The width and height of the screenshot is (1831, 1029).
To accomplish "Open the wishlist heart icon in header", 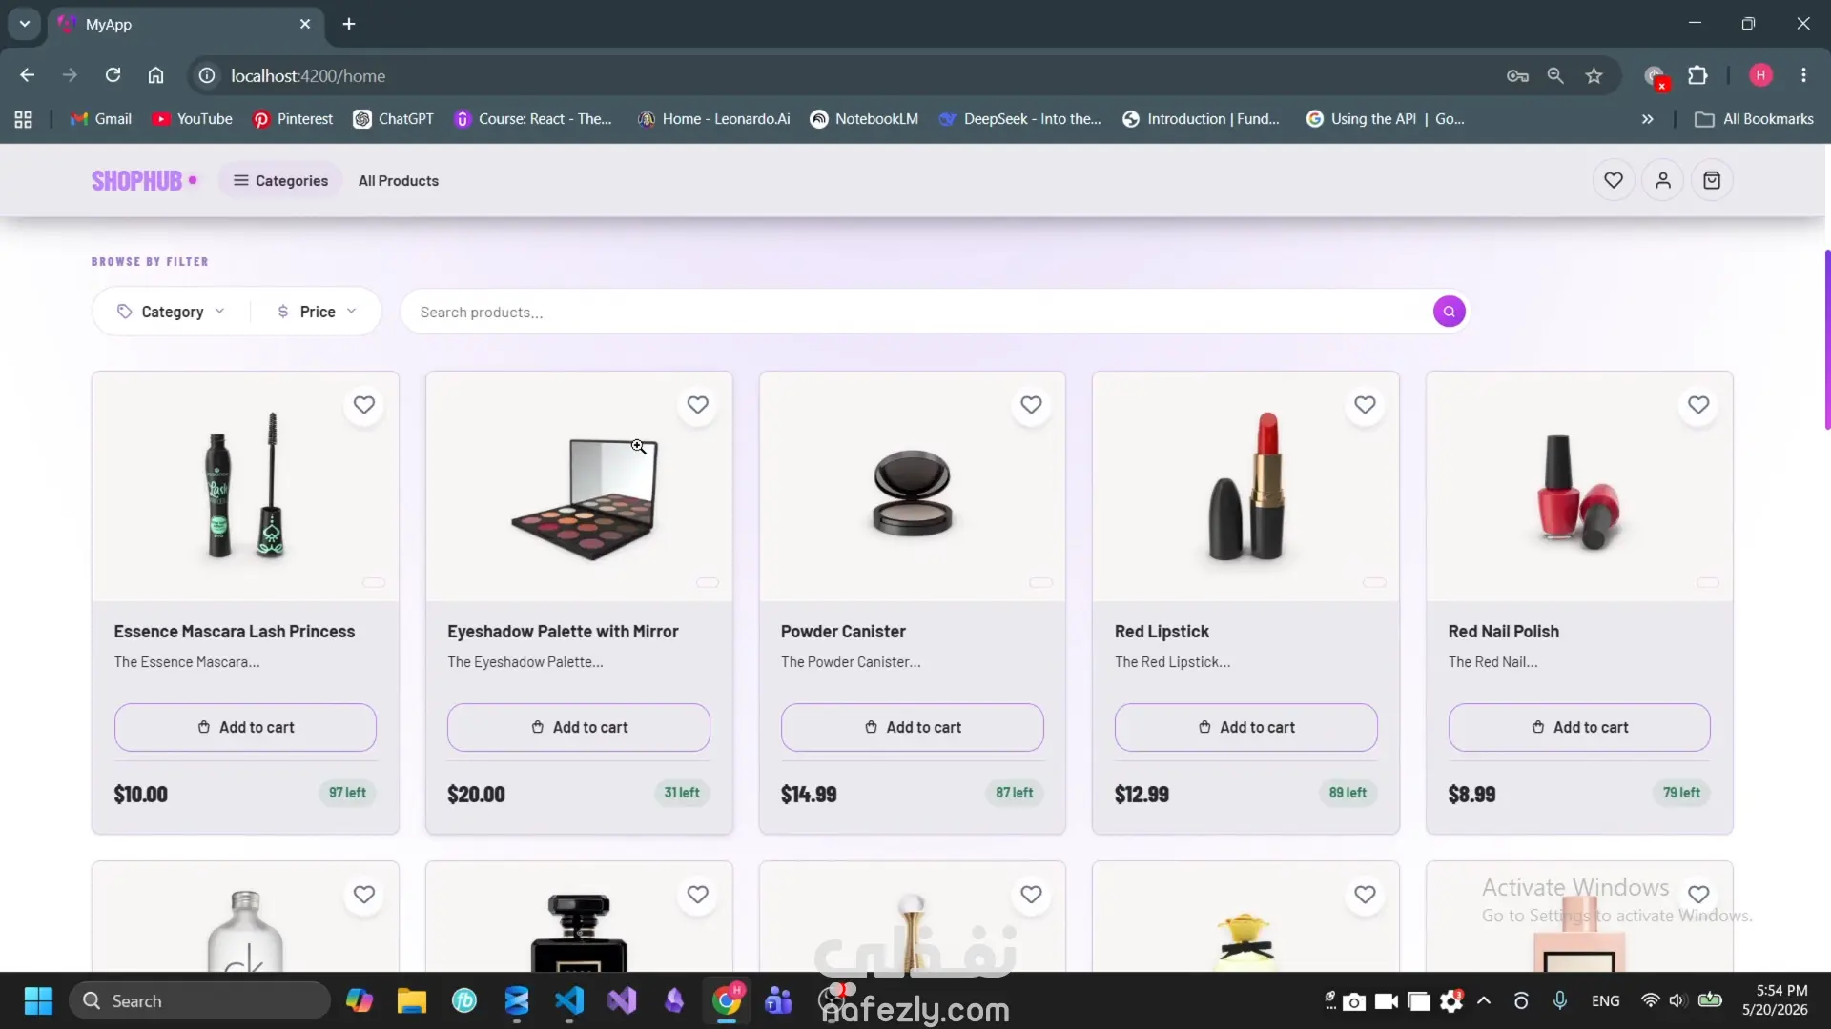I will coord(1614,180).
